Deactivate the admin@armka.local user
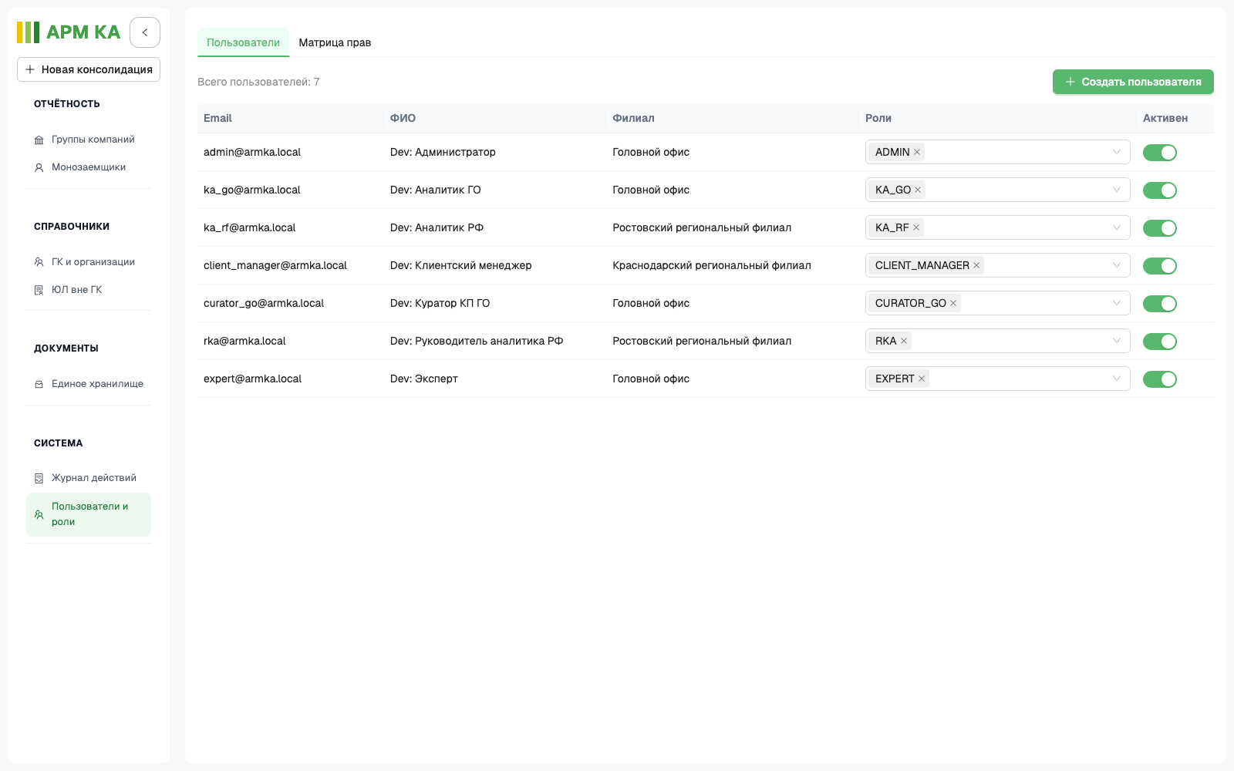Image resolution: width=1234 pixels, height=771 pixels. tap(1159, 153)
